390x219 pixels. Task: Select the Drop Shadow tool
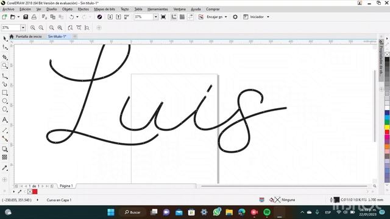coord(4,149)
